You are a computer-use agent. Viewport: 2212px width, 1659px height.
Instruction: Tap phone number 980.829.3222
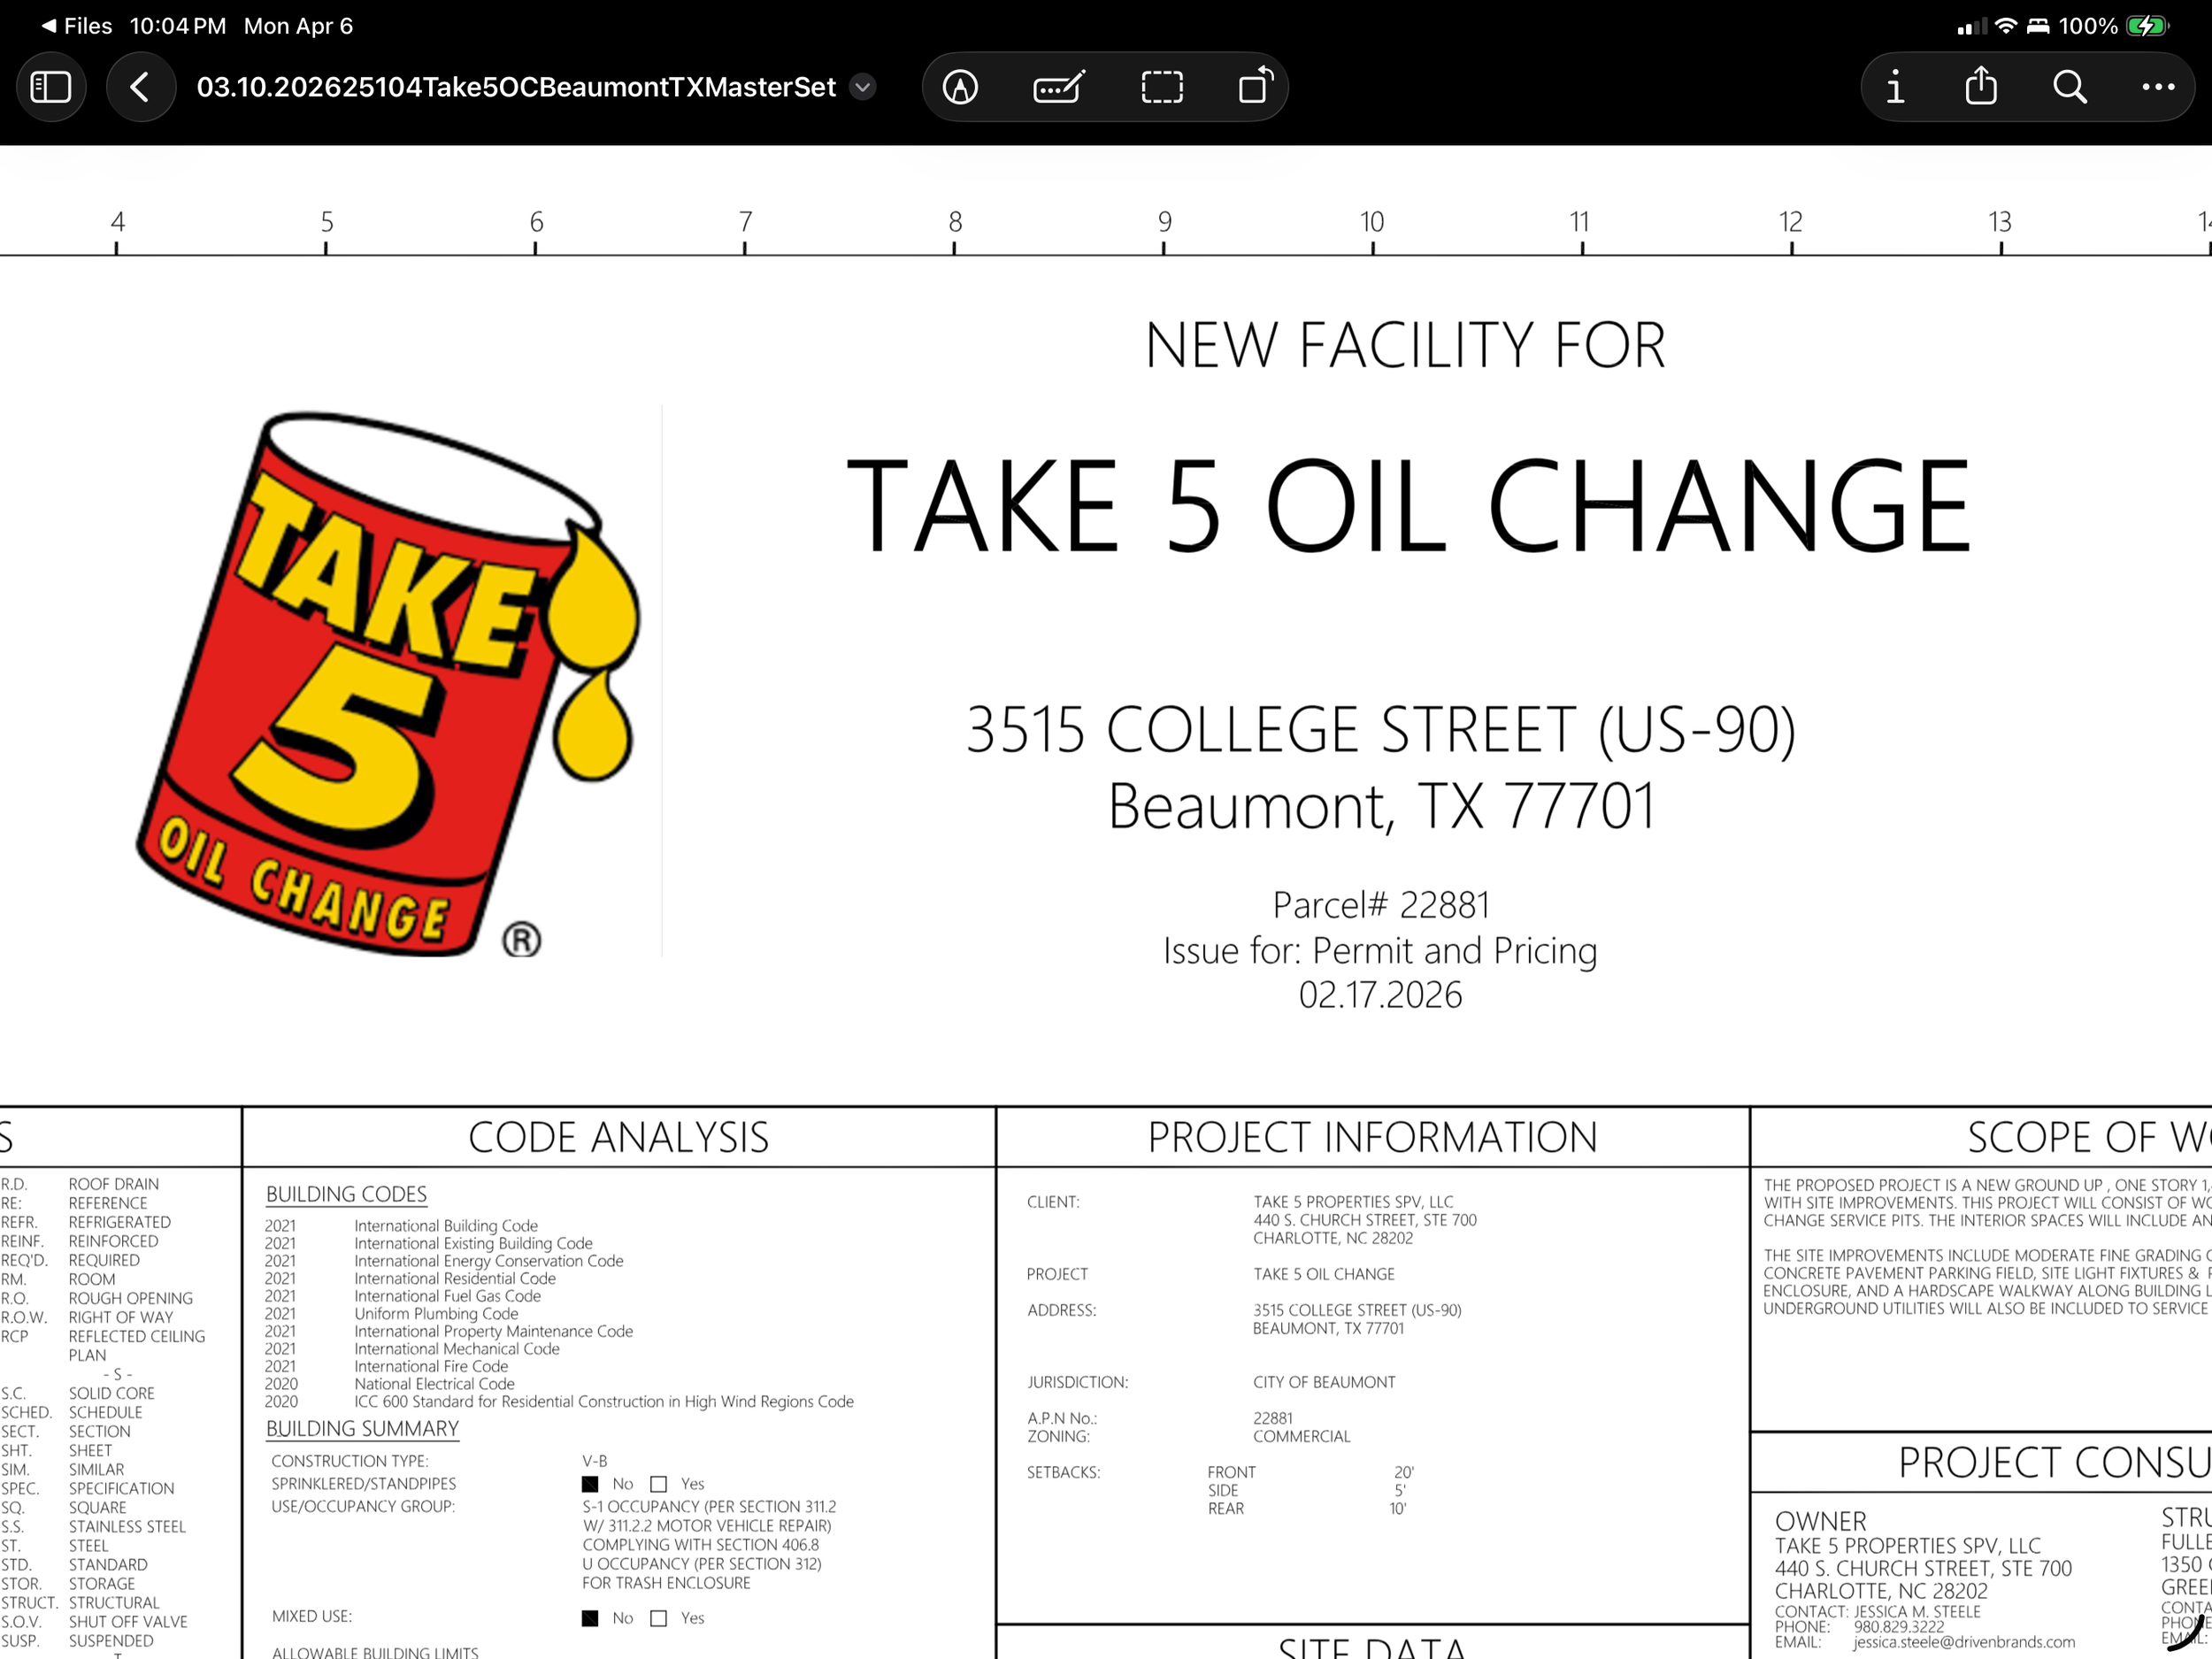tap(1899, 1627)
